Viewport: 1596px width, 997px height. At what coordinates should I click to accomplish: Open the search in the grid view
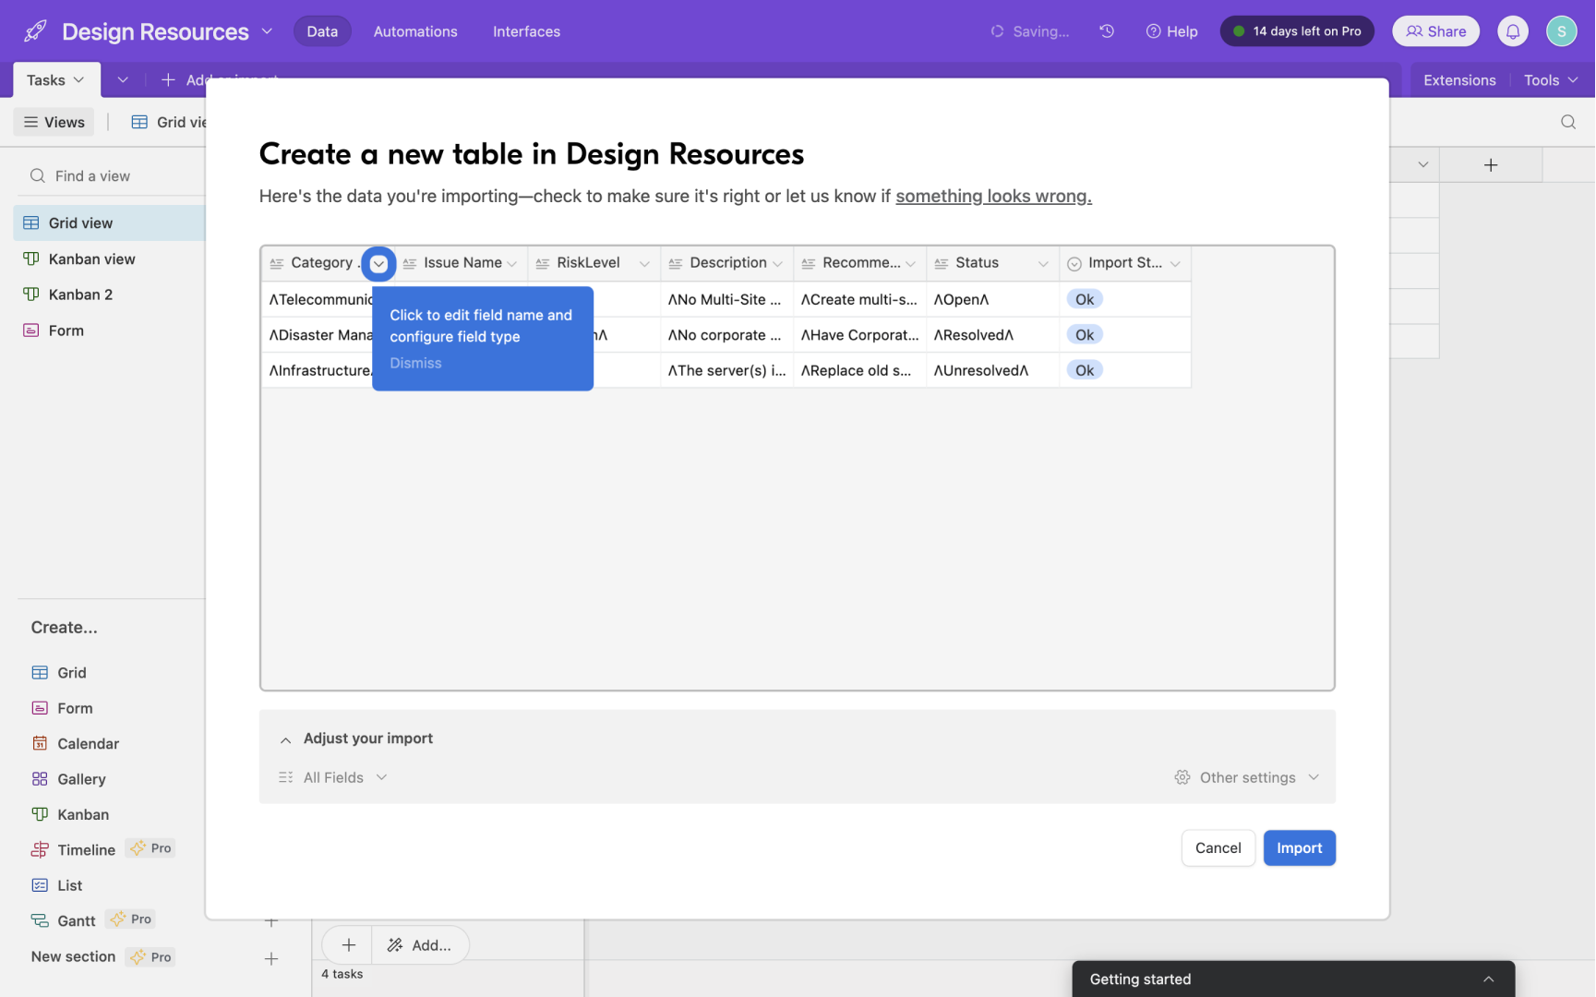pos(1567,121)
